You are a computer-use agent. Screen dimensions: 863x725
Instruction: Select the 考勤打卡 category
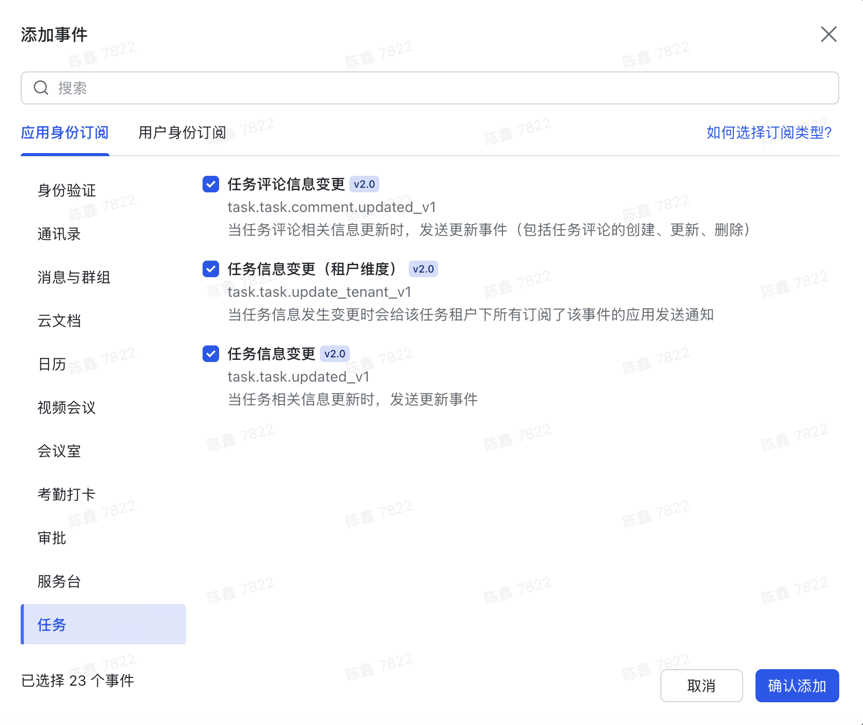click(x=66, y=495)
